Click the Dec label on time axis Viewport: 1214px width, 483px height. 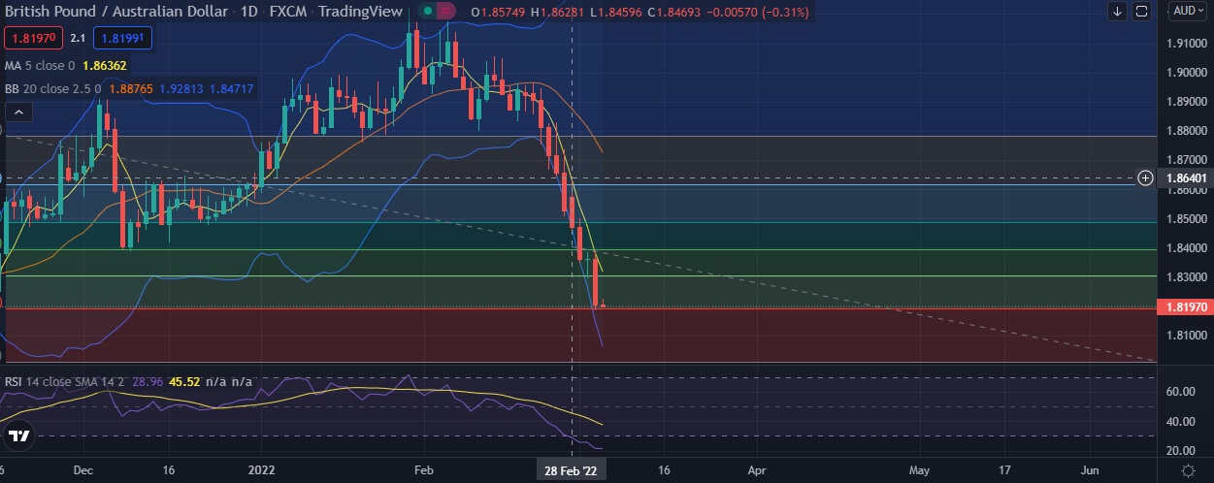[82, 469]
